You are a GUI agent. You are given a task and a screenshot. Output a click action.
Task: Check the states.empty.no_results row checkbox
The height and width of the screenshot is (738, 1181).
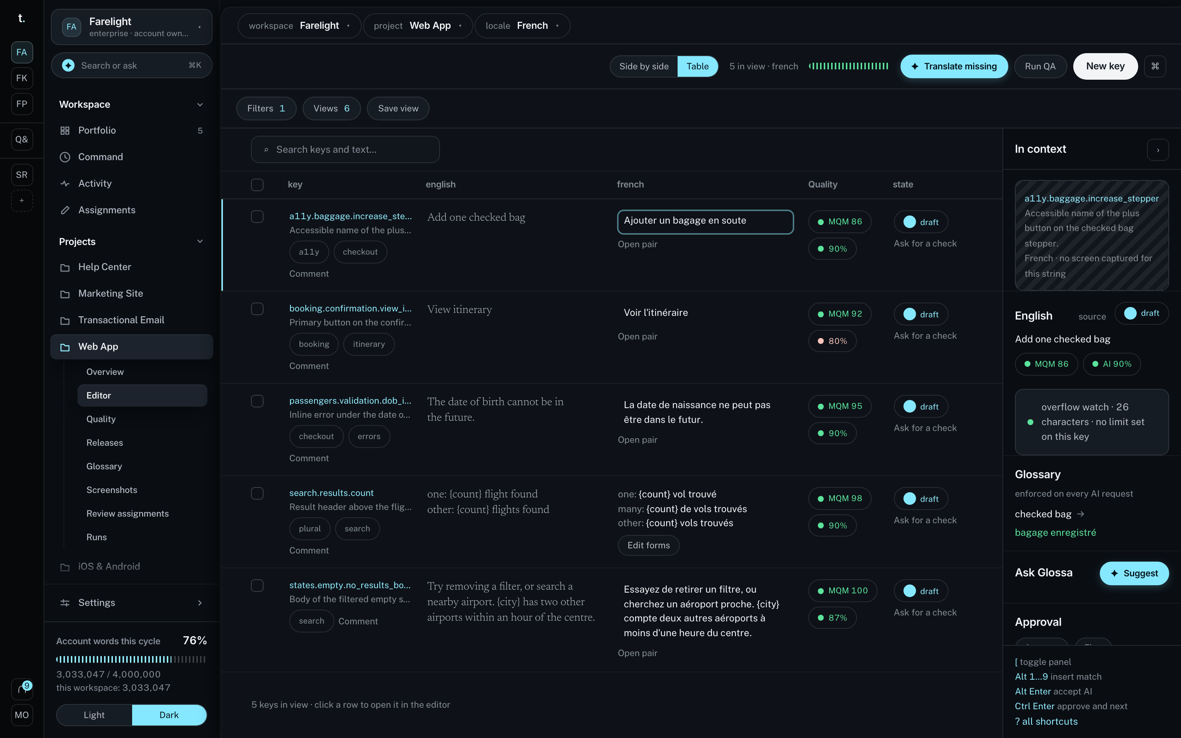pyautogui.click(x=257, y=586)
